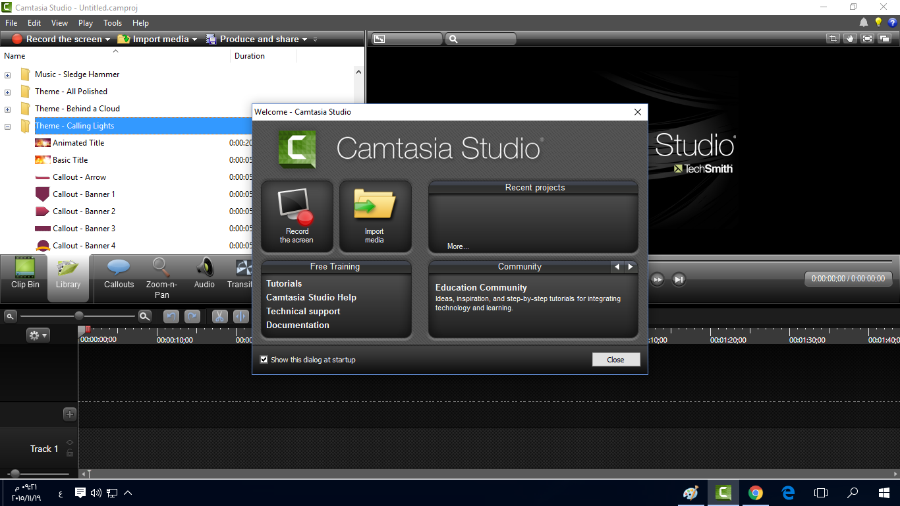Click the timeline zoom in magnifier
The width and height of the screenshot is (900, 506).
145,316
